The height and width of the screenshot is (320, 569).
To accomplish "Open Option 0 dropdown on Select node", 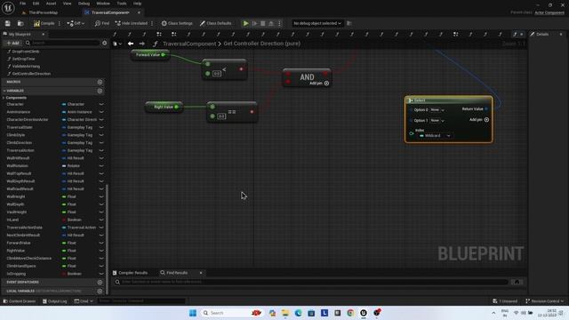I will pyautogui.click(x=437, y=110).
